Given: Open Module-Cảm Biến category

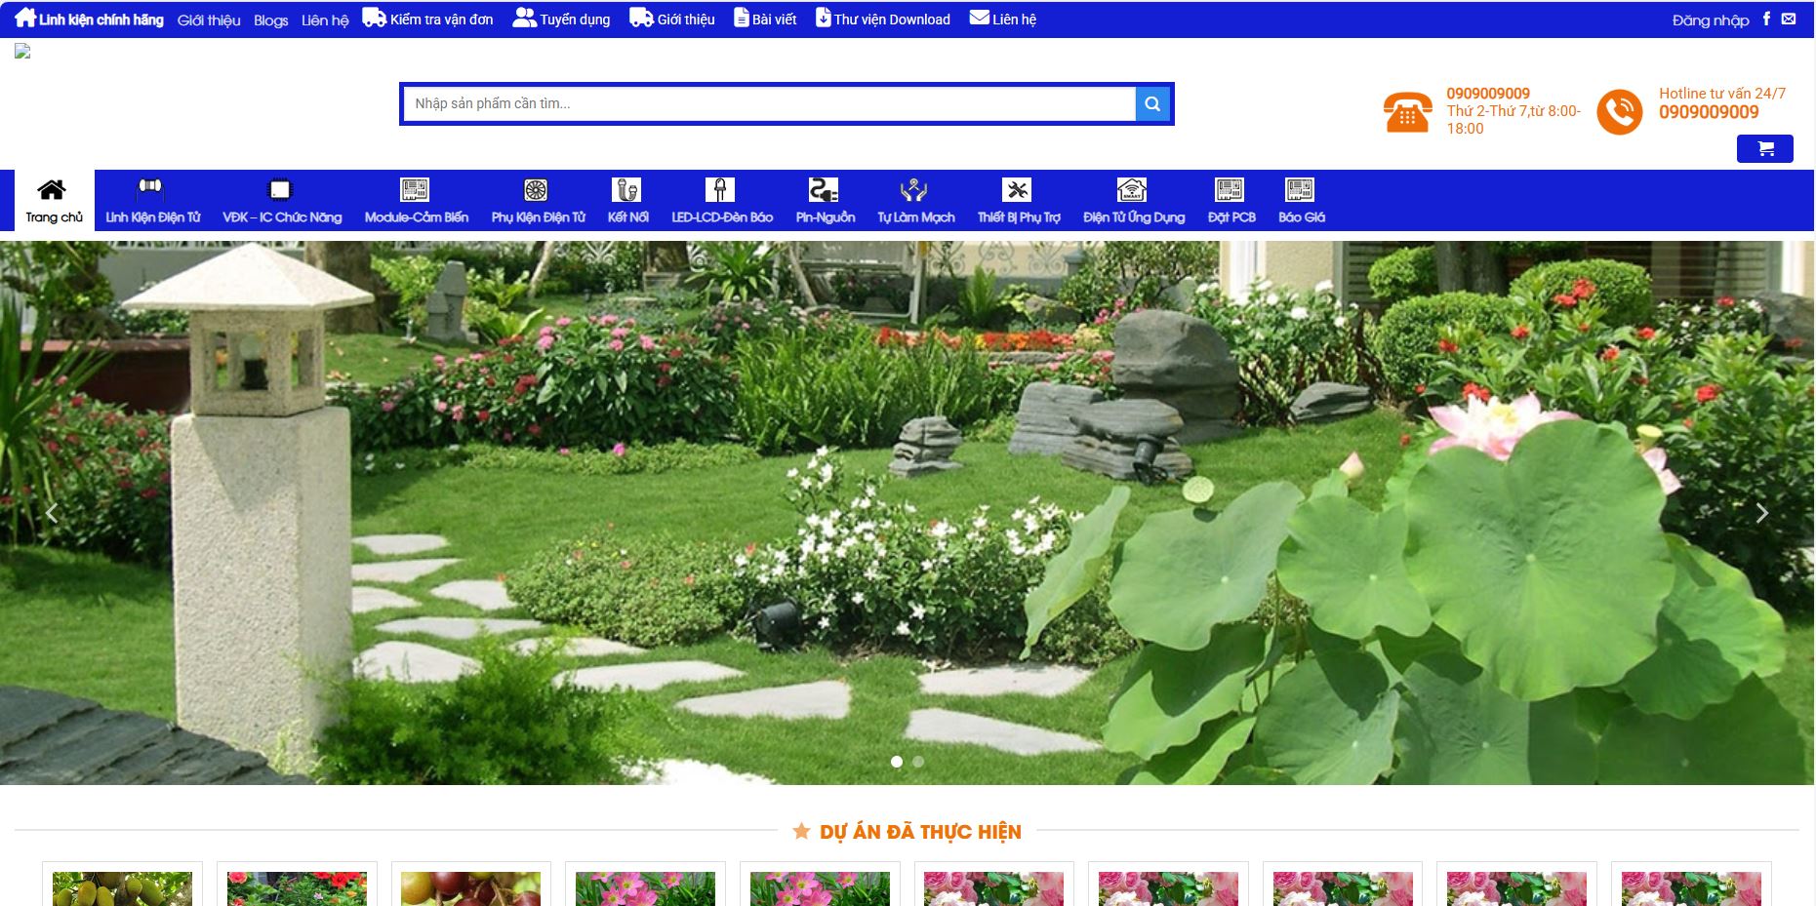Looking at the screenshot, I should click(416, 201).
